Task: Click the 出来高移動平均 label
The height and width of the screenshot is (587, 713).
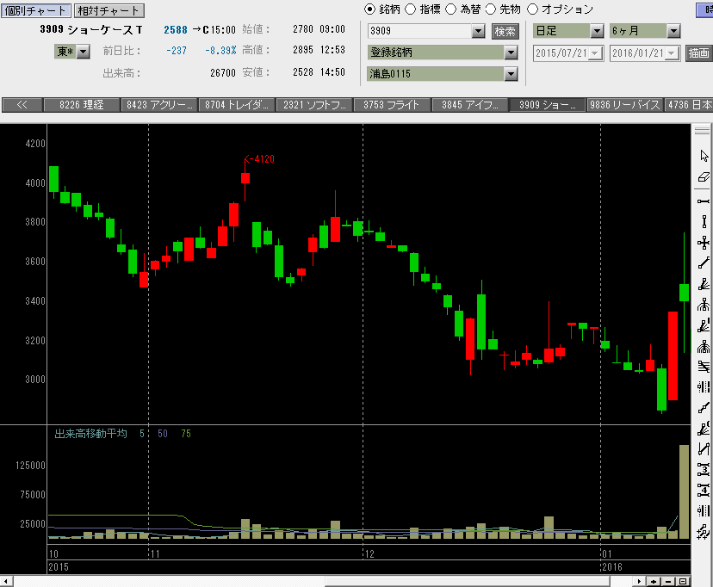Action: 90,434
